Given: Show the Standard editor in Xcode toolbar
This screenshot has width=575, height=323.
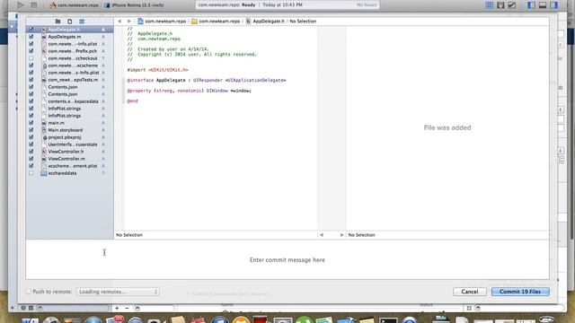Looking at the screenshot, I should (x=489, y=4).
